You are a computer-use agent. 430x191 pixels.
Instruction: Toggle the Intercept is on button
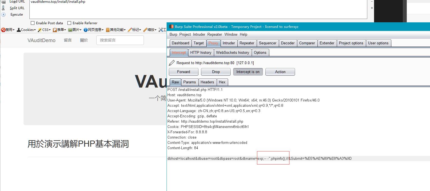[248, 72]
